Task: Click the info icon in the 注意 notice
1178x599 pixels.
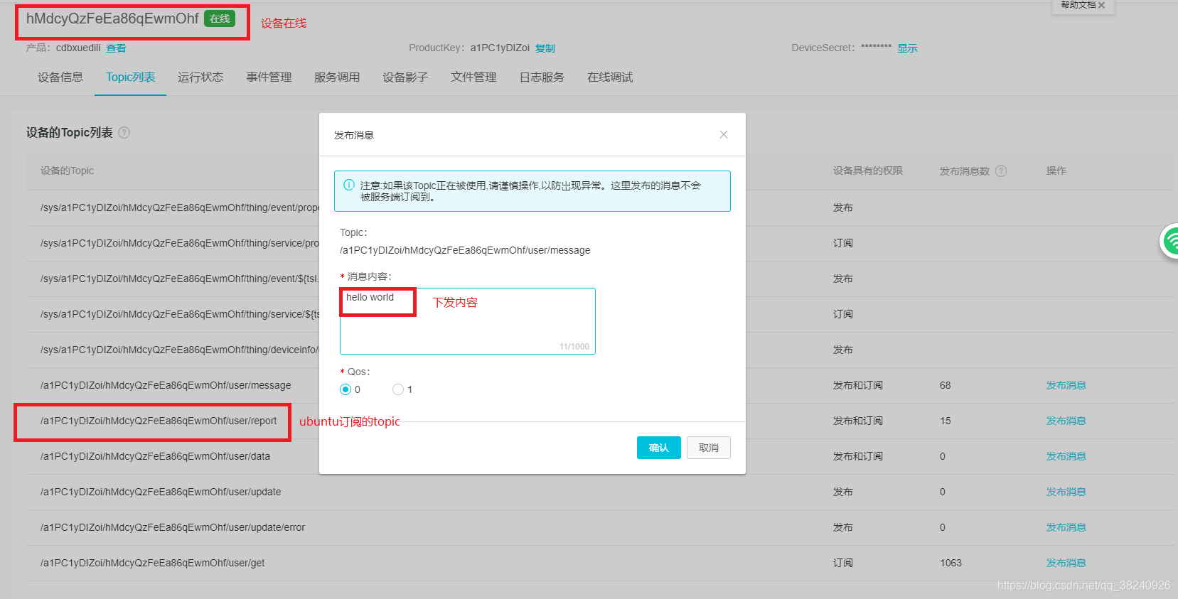Action: (x=349, y=185)
